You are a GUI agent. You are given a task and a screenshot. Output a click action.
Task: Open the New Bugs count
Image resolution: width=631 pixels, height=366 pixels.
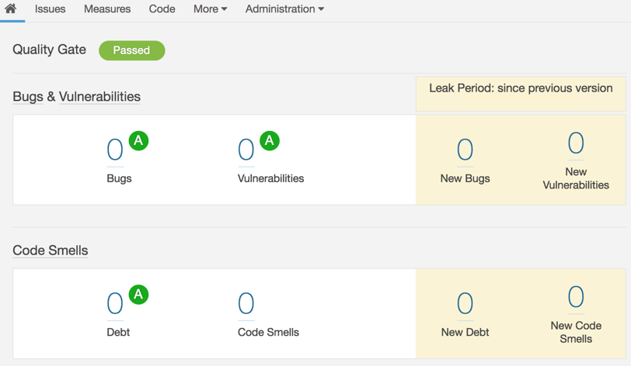[x=465, y=150]
